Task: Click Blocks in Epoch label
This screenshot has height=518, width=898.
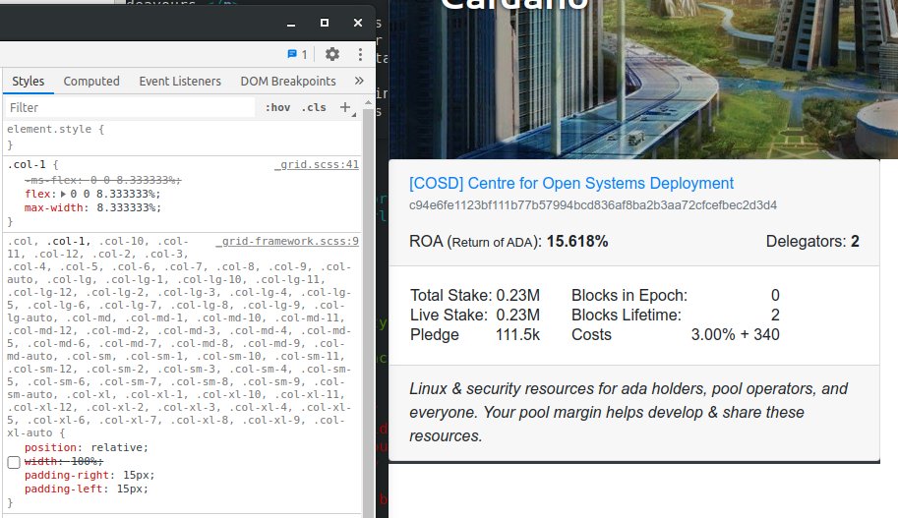Action: pos(629,295)
